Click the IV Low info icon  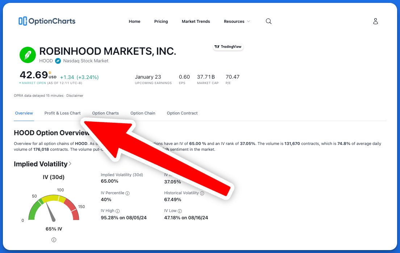click(x=180, y=211)
